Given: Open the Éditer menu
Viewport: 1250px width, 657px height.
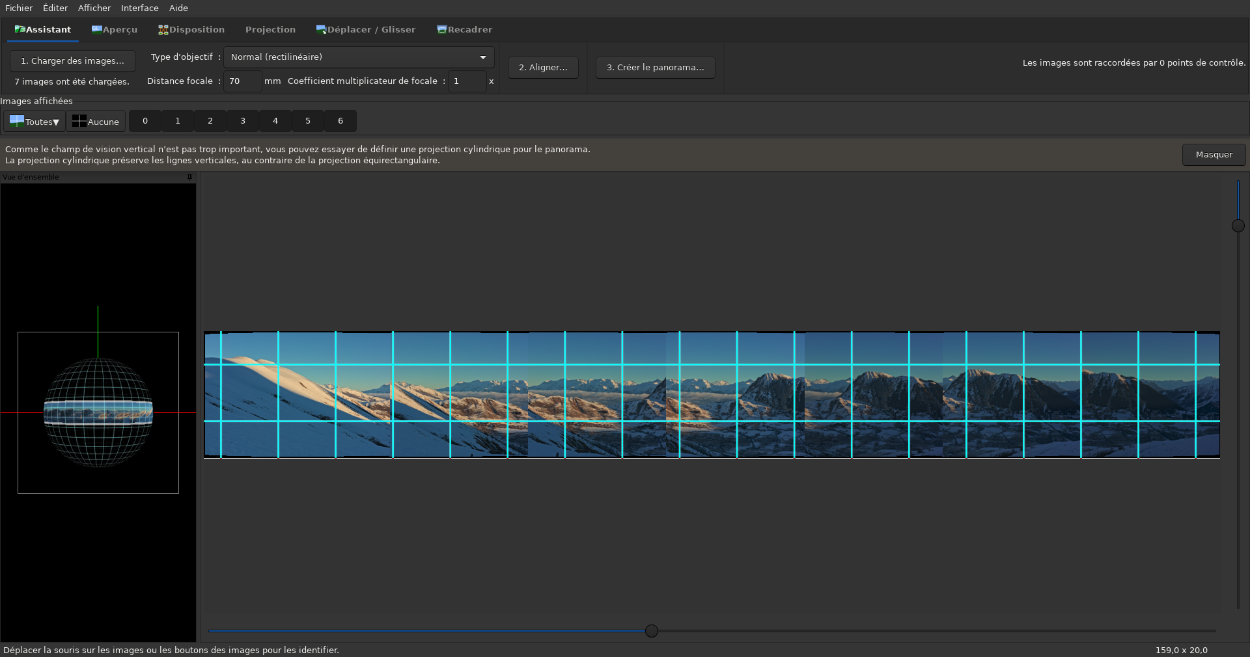Looking at the screenshot, I should [x=55, y=8].
